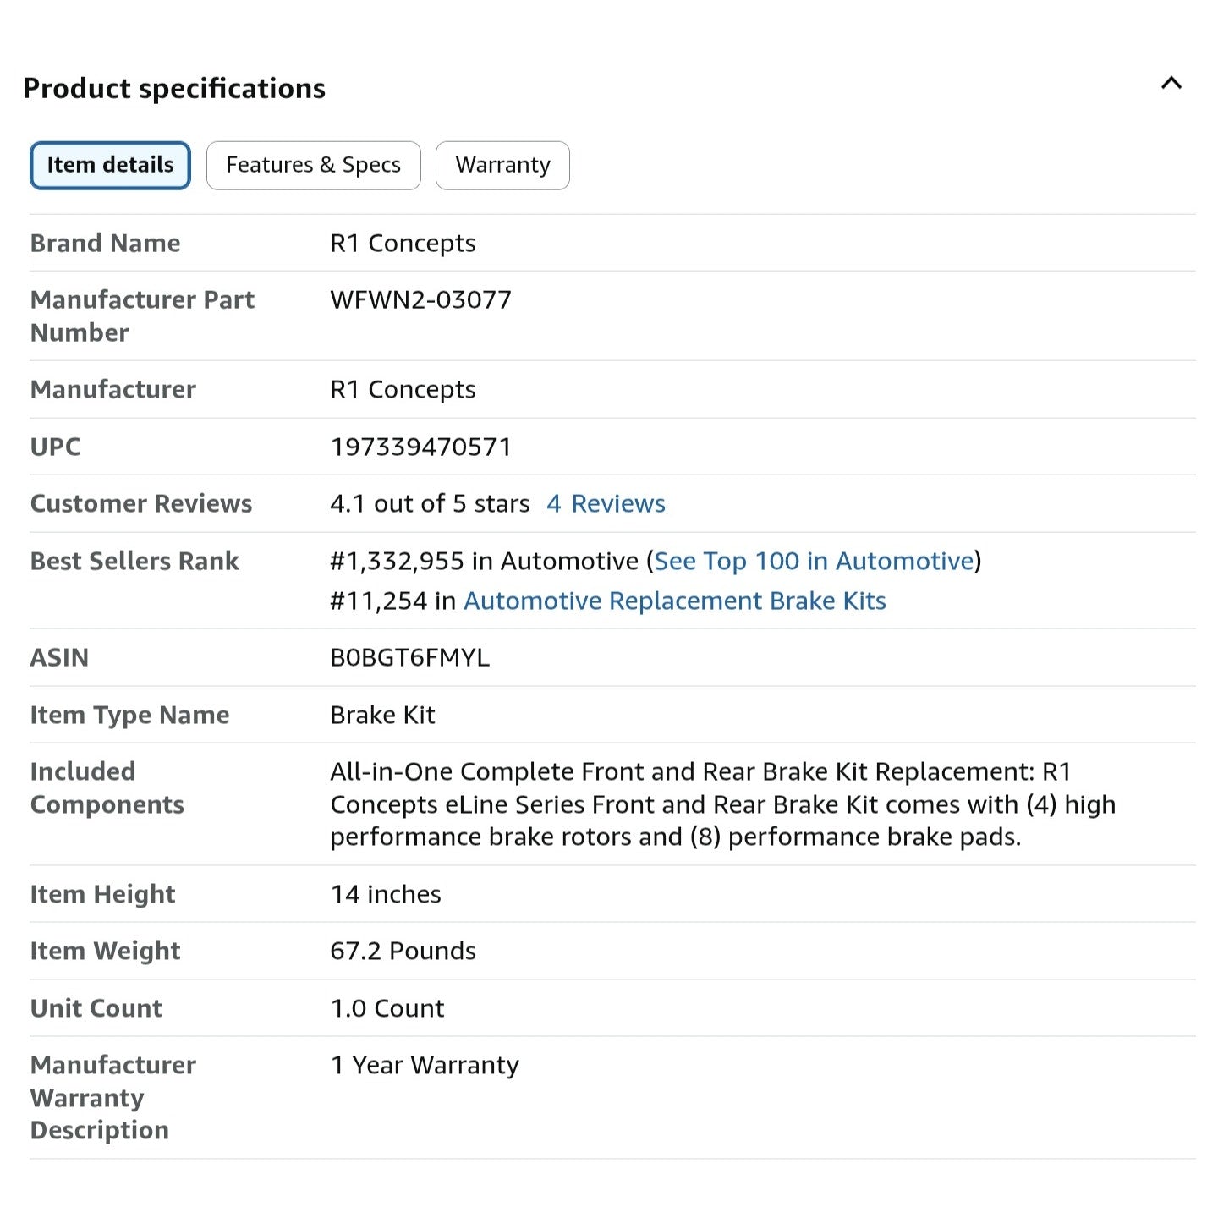Collapse the Product specifications section chevron
This screenshot has width=1218, height=1218.
click(x=1171, y=84)
